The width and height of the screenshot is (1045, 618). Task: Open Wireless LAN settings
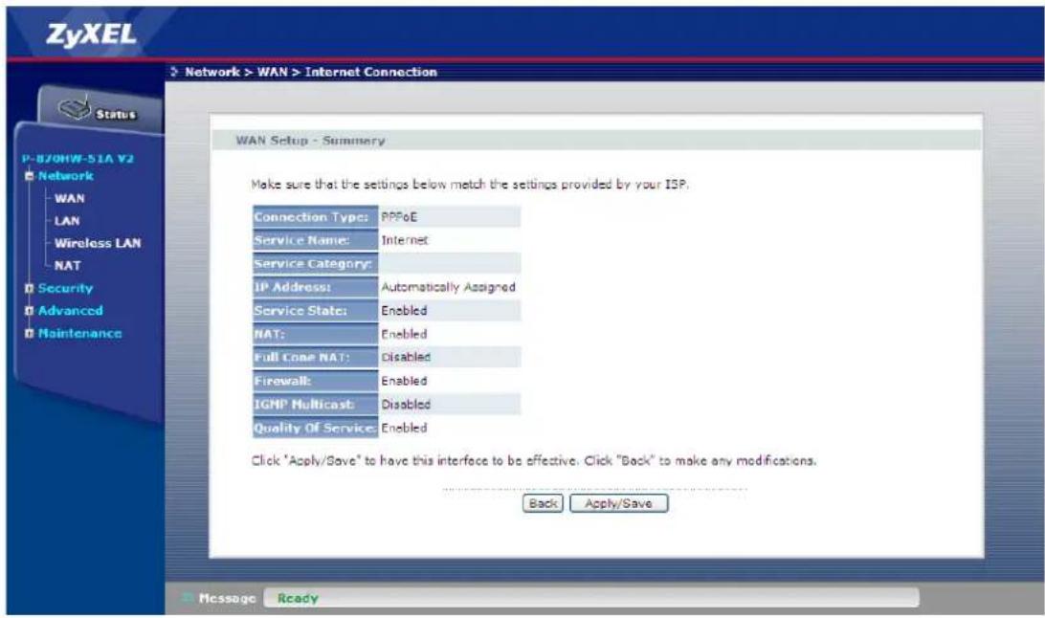[98, 243]
